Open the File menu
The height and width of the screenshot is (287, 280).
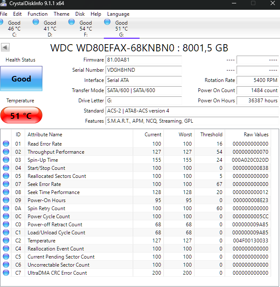pyautogui.click(x=3, y=14)
